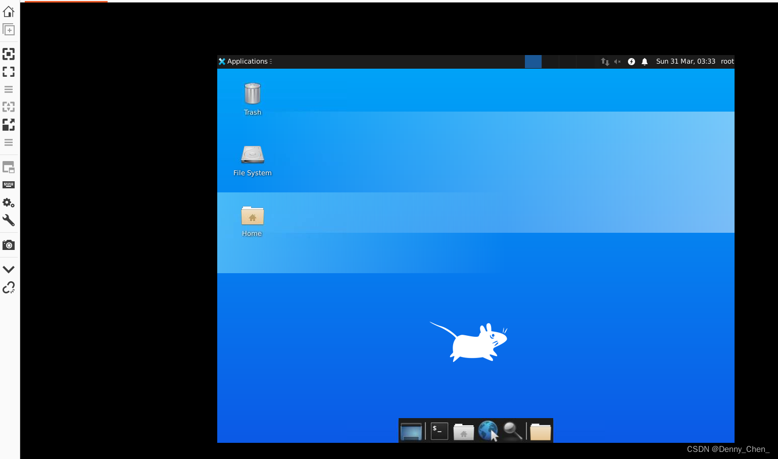This screenshot has height=459, width=778.
Task: Click the wrench tools icon
Action: (9, 220)
